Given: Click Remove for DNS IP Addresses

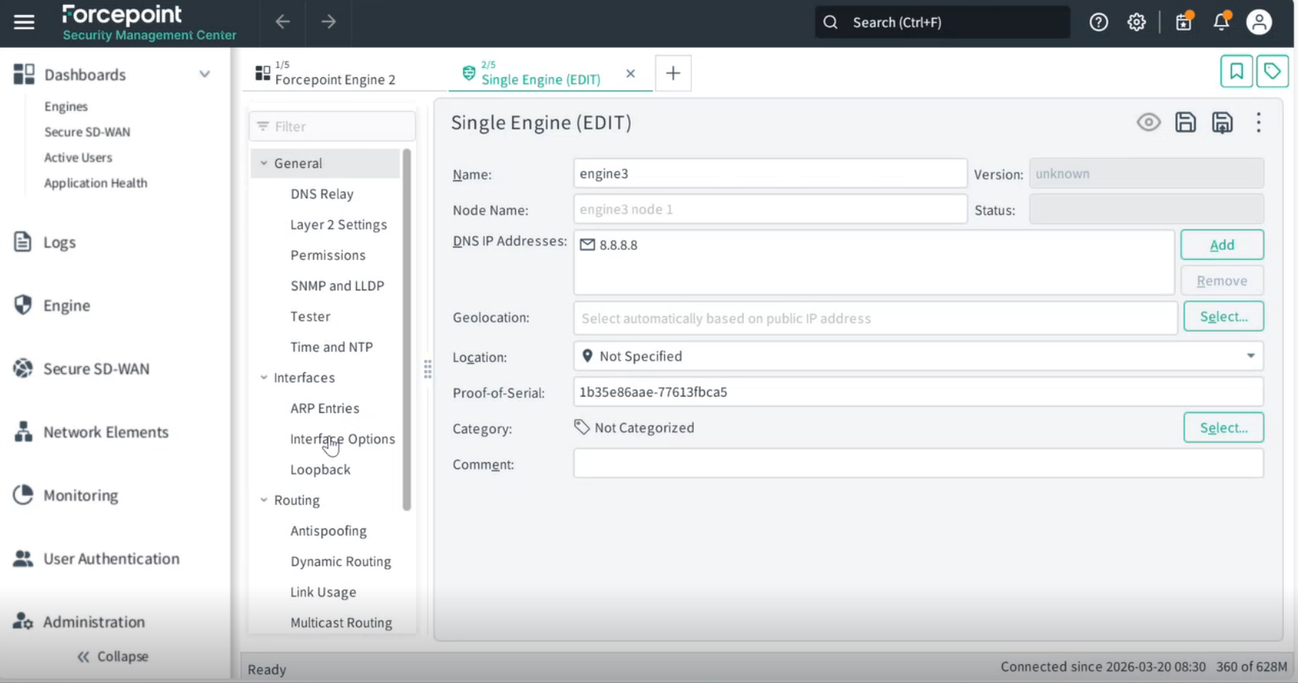Looking at the screenshot, I should (1222, 281).
